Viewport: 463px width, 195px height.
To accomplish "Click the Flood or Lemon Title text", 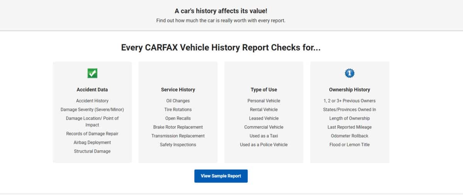I will 350,145.
